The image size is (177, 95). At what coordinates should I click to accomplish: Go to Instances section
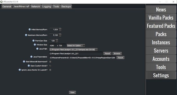161,42
